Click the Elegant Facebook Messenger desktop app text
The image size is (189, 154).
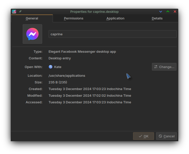tap(82, 52)
